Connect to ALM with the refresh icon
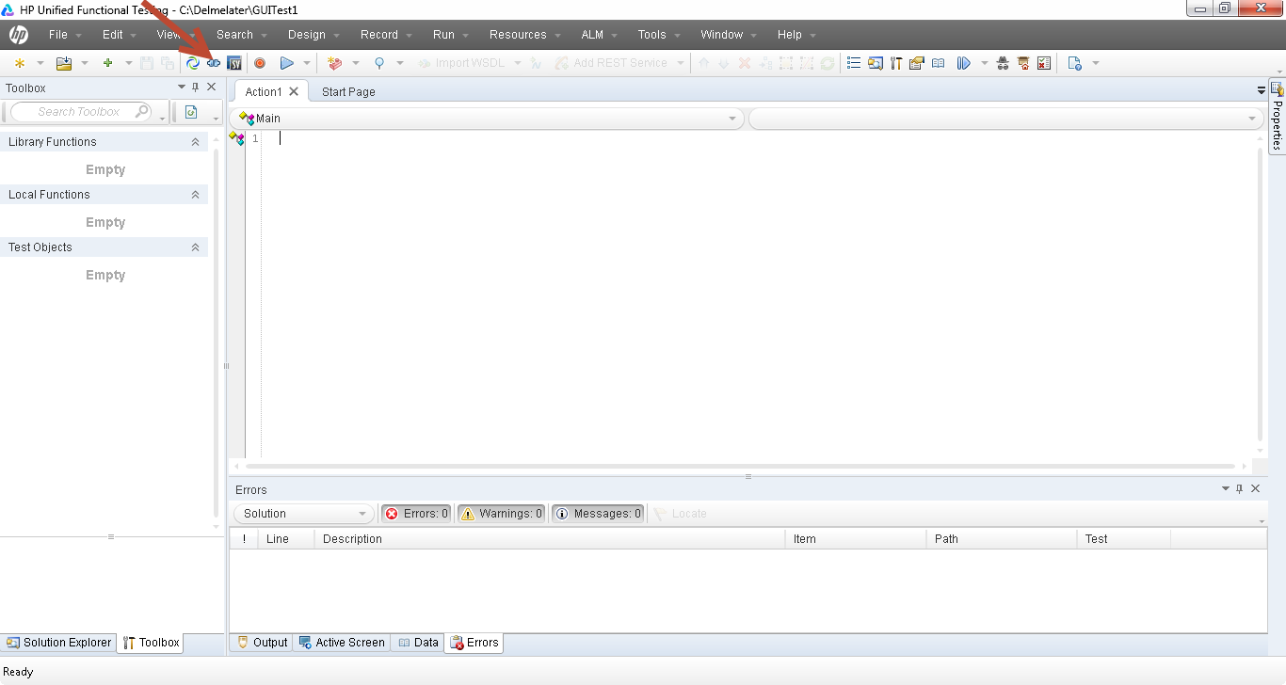Screen dimensions: 1286x685 (x=195, y=63)
